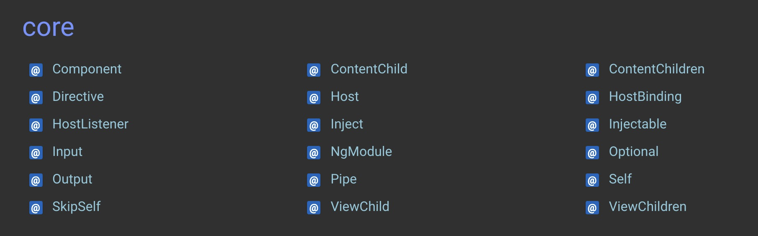Open the core package heading link
758x236 pixels.
pos(48,28)
